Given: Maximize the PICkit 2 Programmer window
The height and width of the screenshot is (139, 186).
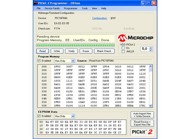Looking at the screenshot, I should click(149, 3).
